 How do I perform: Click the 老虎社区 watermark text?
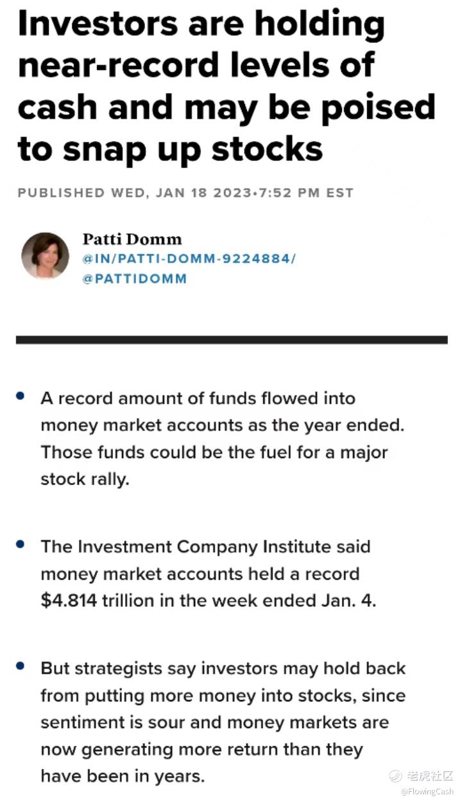point(431,776)
